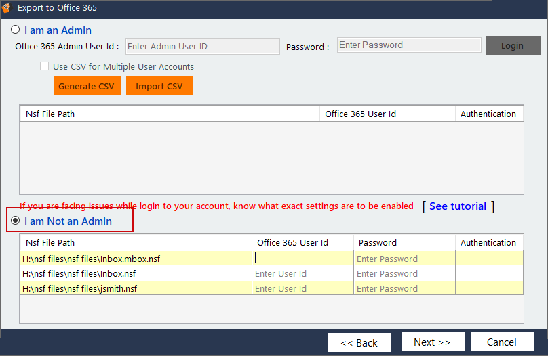
Task: Click Nsf File Path header in admin table
Action: coord(170,114)
